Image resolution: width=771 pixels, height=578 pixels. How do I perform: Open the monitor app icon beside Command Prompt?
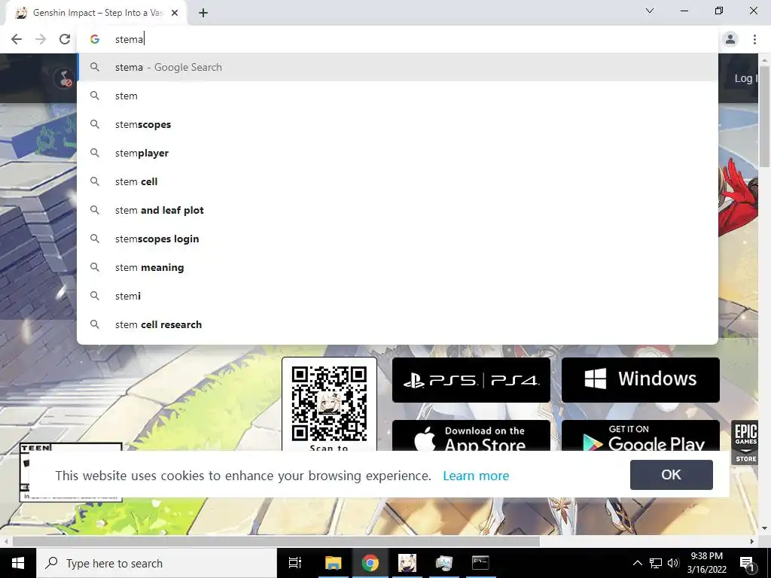pyautogui.click(x=444, y=563)
